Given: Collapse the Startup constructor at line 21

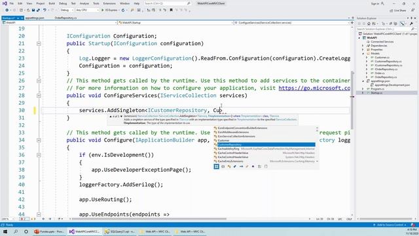Looking at the screenshot, I should tap(39, 44).
